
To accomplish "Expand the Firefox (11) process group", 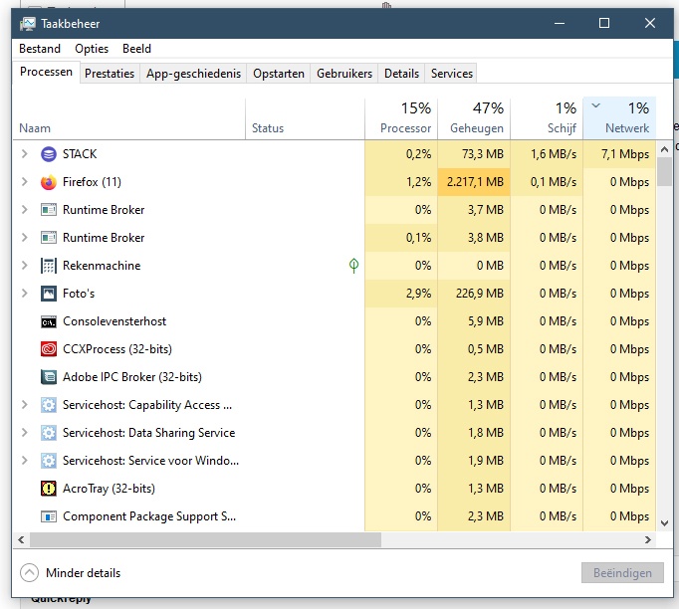I will pos(25,182).
